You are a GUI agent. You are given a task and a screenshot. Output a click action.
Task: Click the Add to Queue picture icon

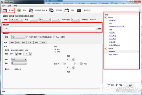31,10
